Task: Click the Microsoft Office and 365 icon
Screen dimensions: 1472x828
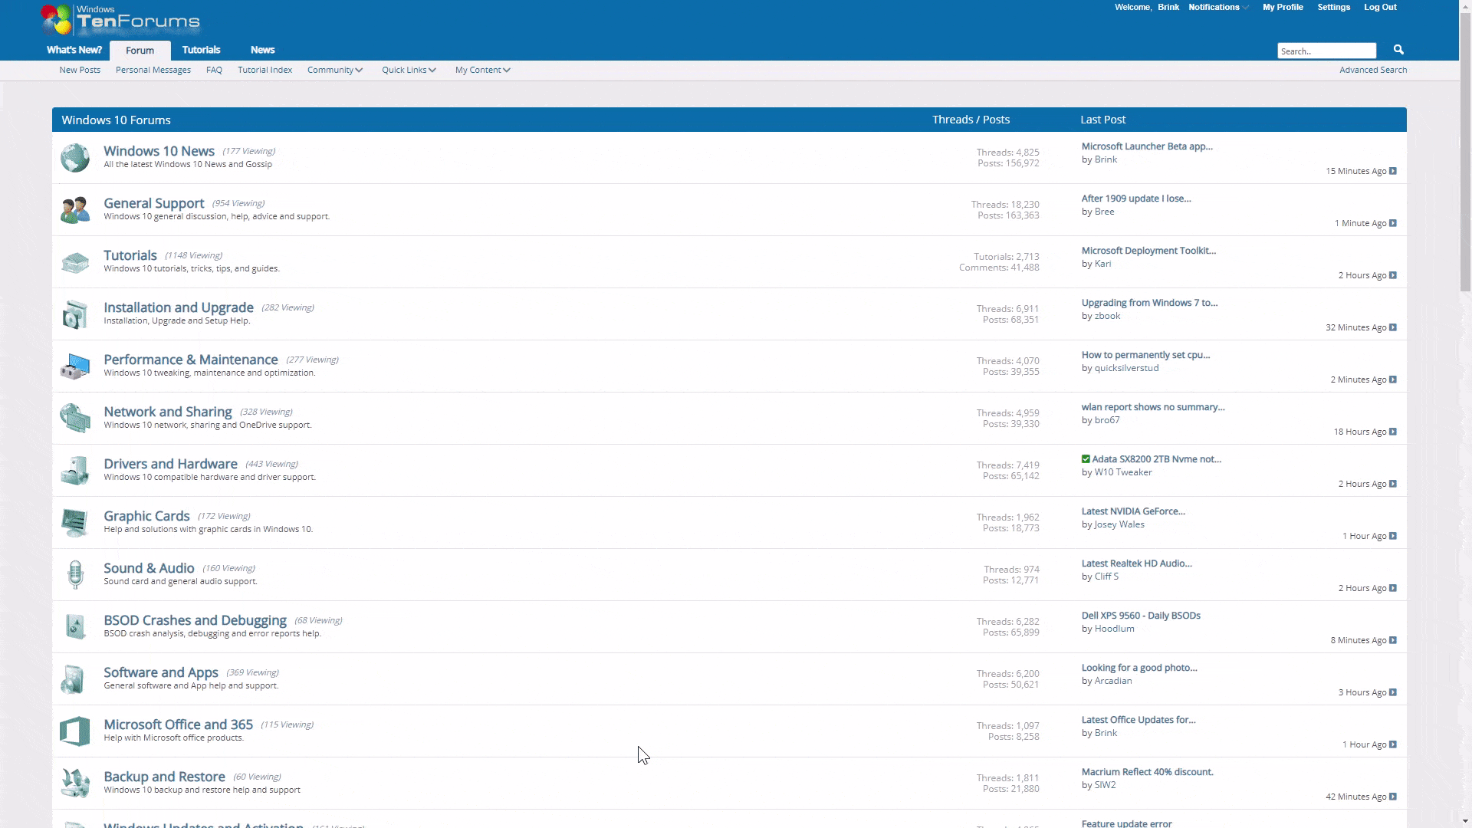Action: coord(75,731)
